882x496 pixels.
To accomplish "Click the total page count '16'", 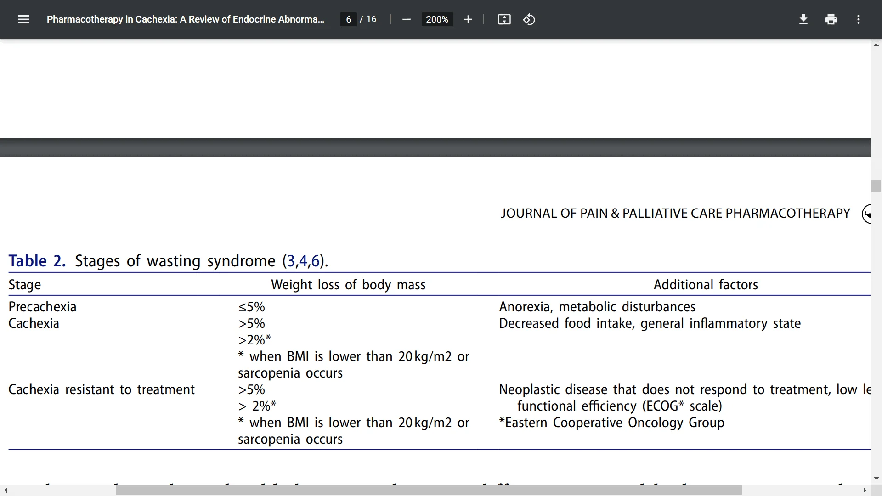I will 371,19.
